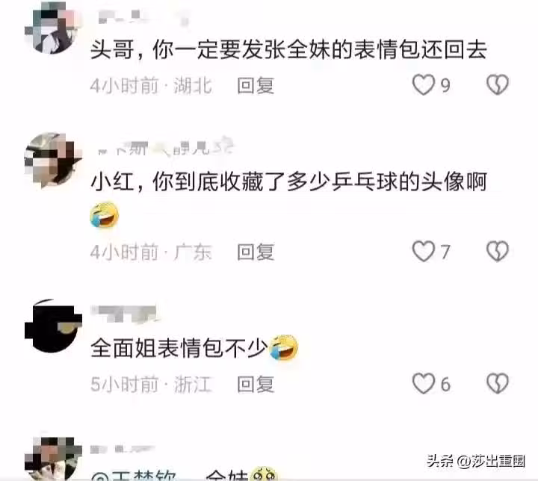Viewport: 538px width, 481px height.
Task: Tap the comment text starting with 头哥
Action: pos(289,50)
